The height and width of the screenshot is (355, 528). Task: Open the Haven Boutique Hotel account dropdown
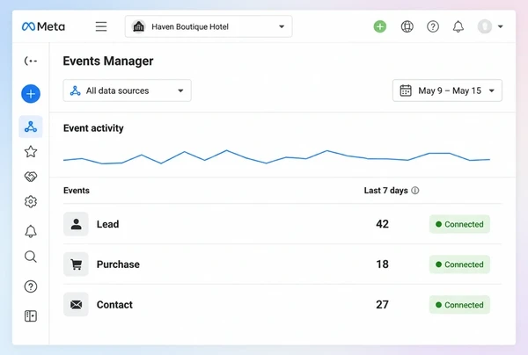click(x=209, y=26)
